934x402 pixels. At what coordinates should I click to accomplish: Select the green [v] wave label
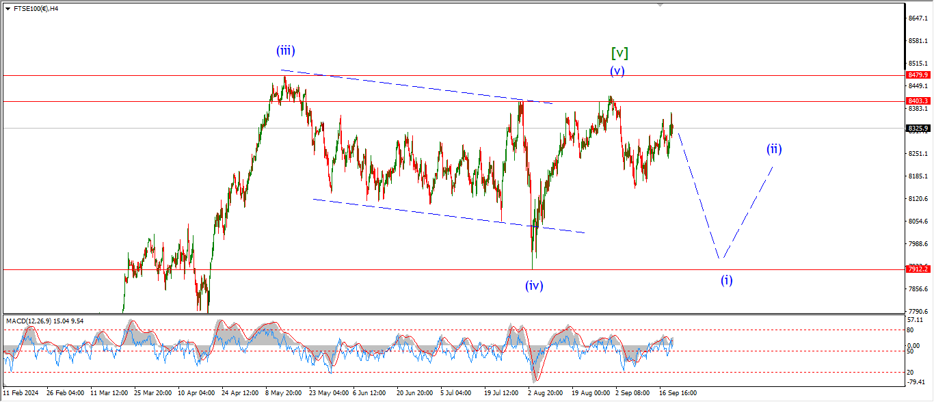coord(619,53)
